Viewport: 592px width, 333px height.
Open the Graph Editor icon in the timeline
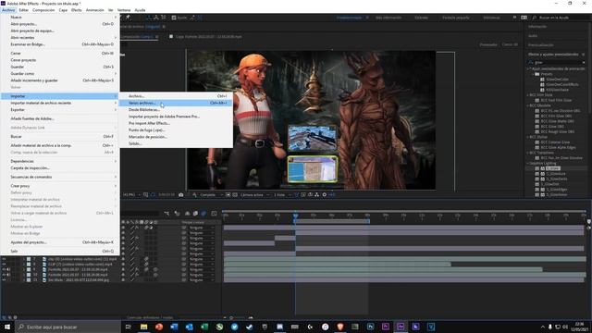(214, 214)
